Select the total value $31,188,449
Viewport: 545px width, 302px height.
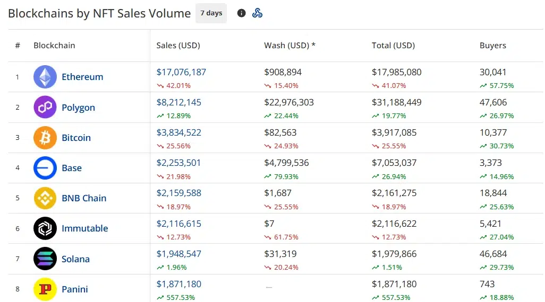click(x=397, y=102)
